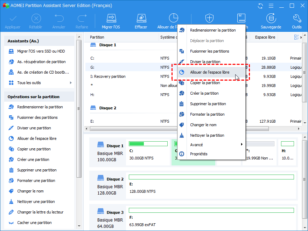The height and width of the screenshot is (231, 308).
Task: Choose Supprimer la partition in context menu
Action: tap(211, 104)
